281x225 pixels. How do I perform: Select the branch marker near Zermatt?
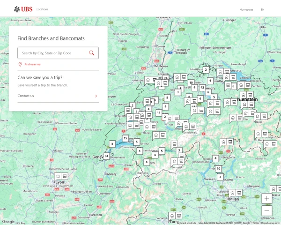tap(177, 161)
